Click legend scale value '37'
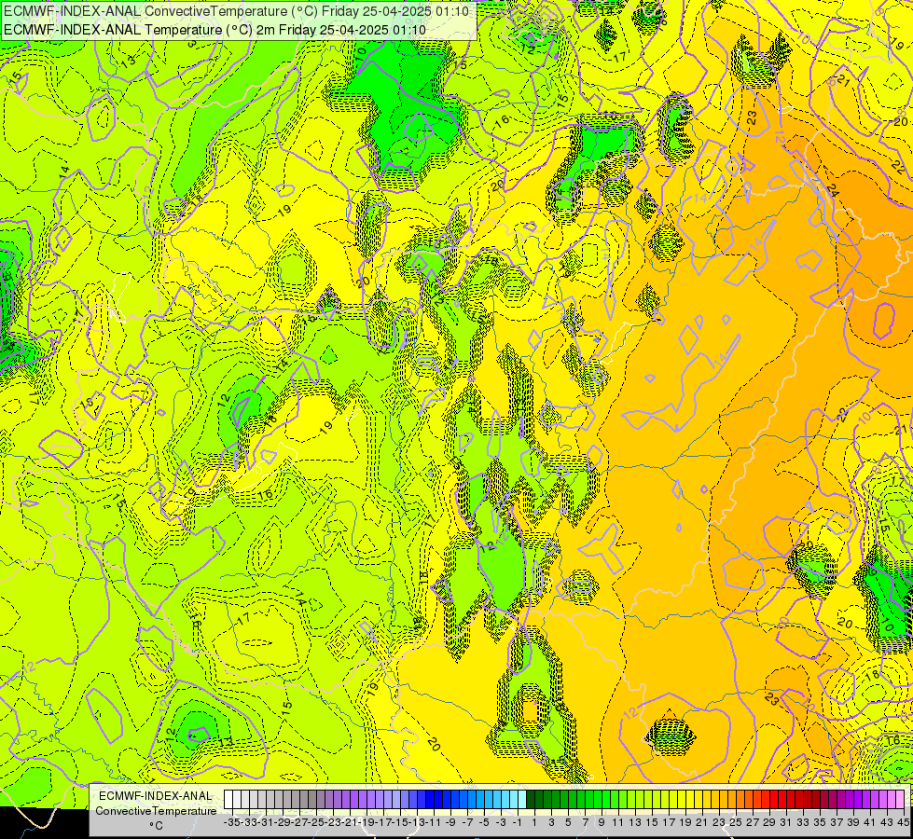Image resolution: width=913 pixels, height=839 pixels. click(837, 822)
